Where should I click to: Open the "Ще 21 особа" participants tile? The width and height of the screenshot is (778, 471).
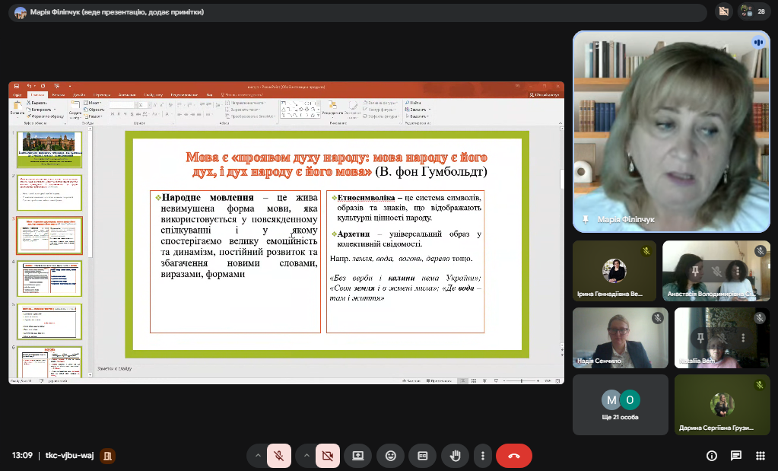tap(620, 405)
